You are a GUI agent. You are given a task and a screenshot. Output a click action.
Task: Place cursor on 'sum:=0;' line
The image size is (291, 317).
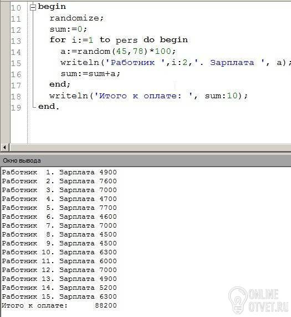(x=68, y=29)
